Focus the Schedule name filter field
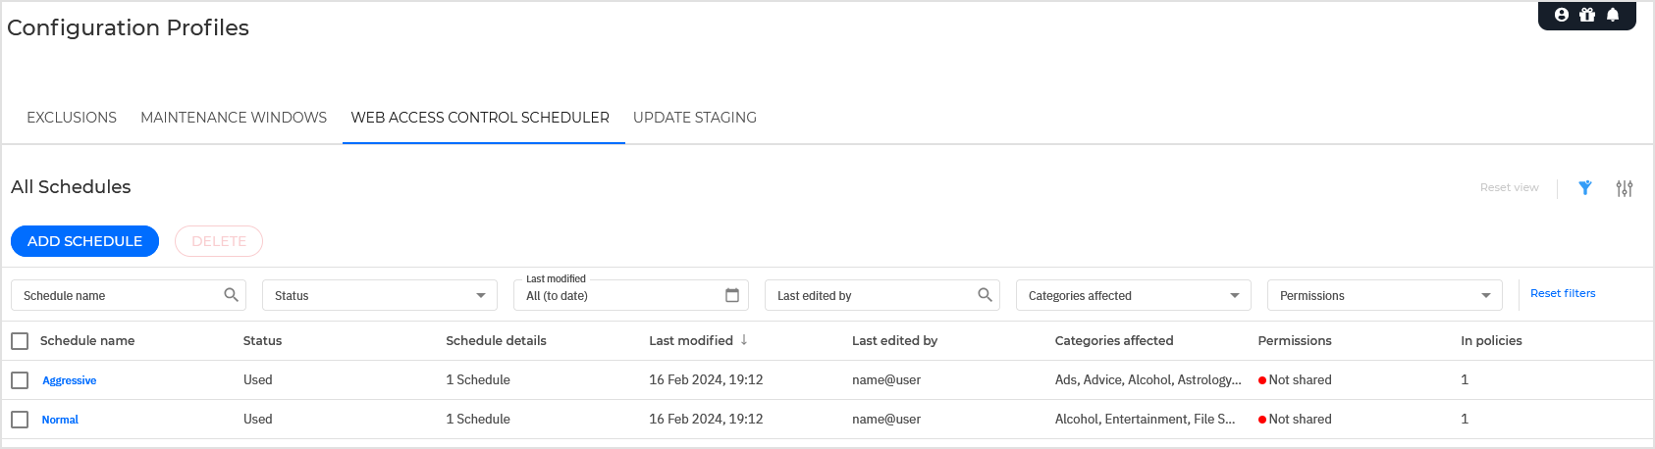This screenshot has height=449, width=1655. [x=129, y=295]
